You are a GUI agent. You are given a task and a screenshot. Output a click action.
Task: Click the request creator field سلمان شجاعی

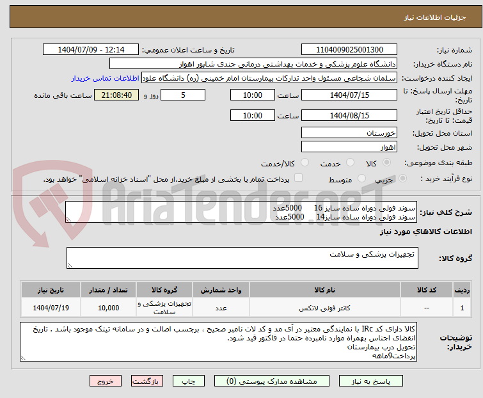tap(269, 78)
